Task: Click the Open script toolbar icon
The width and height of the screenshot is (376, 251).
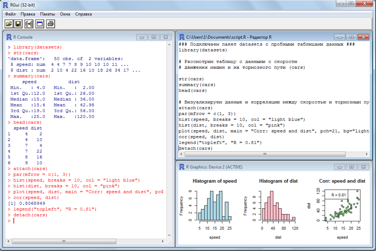Action: coord(9,24)
